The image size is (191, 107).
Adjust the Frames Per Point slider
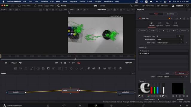pos(166,36)
